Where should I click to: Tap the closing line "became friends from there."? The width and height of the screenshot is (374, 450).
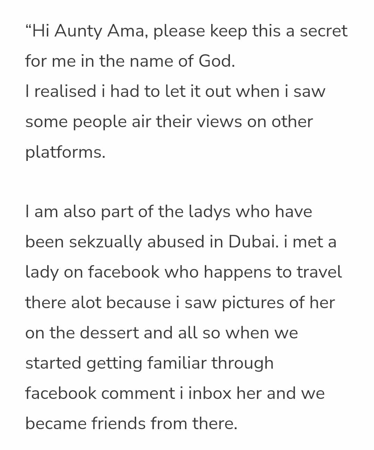tap(131, 424)
